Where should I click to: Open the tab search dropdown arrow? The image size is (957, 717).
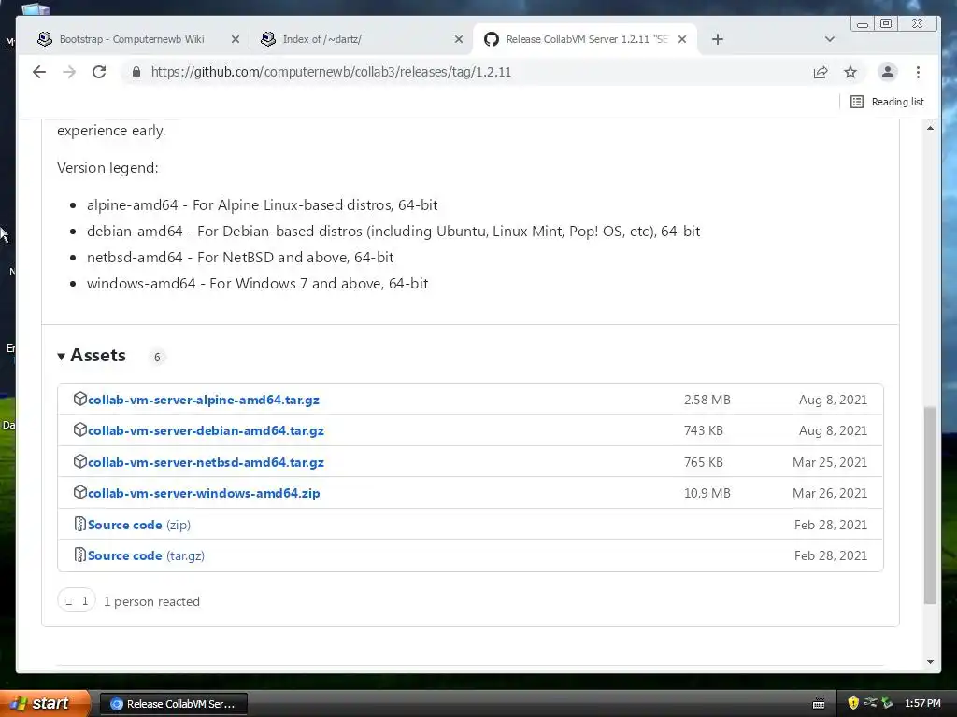(830, 39)
